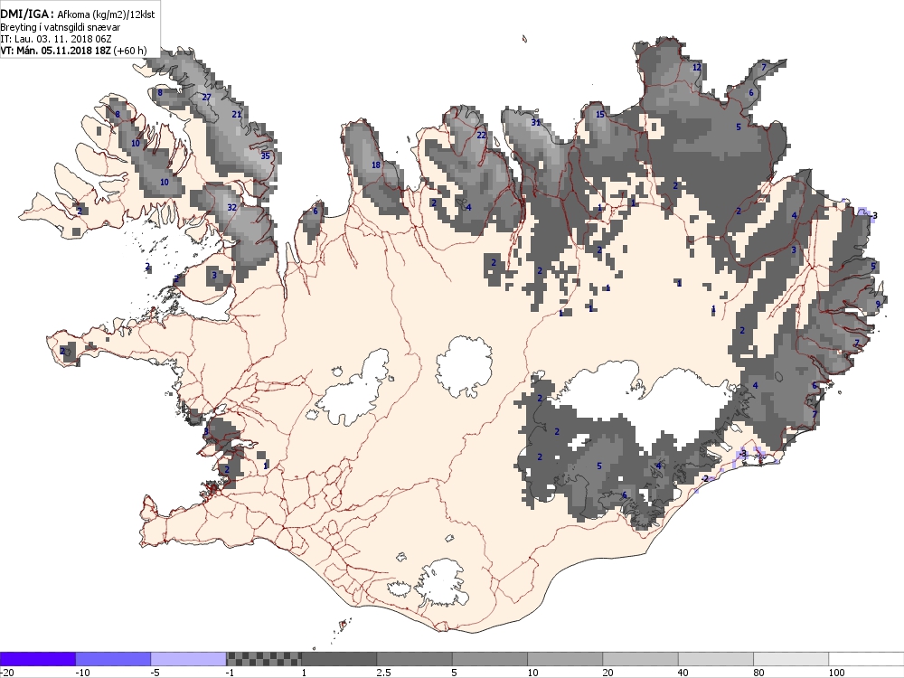
Task: Click the 'Breyting í vatnsgildi snævar' subtitle
Action: coord(60,27)
